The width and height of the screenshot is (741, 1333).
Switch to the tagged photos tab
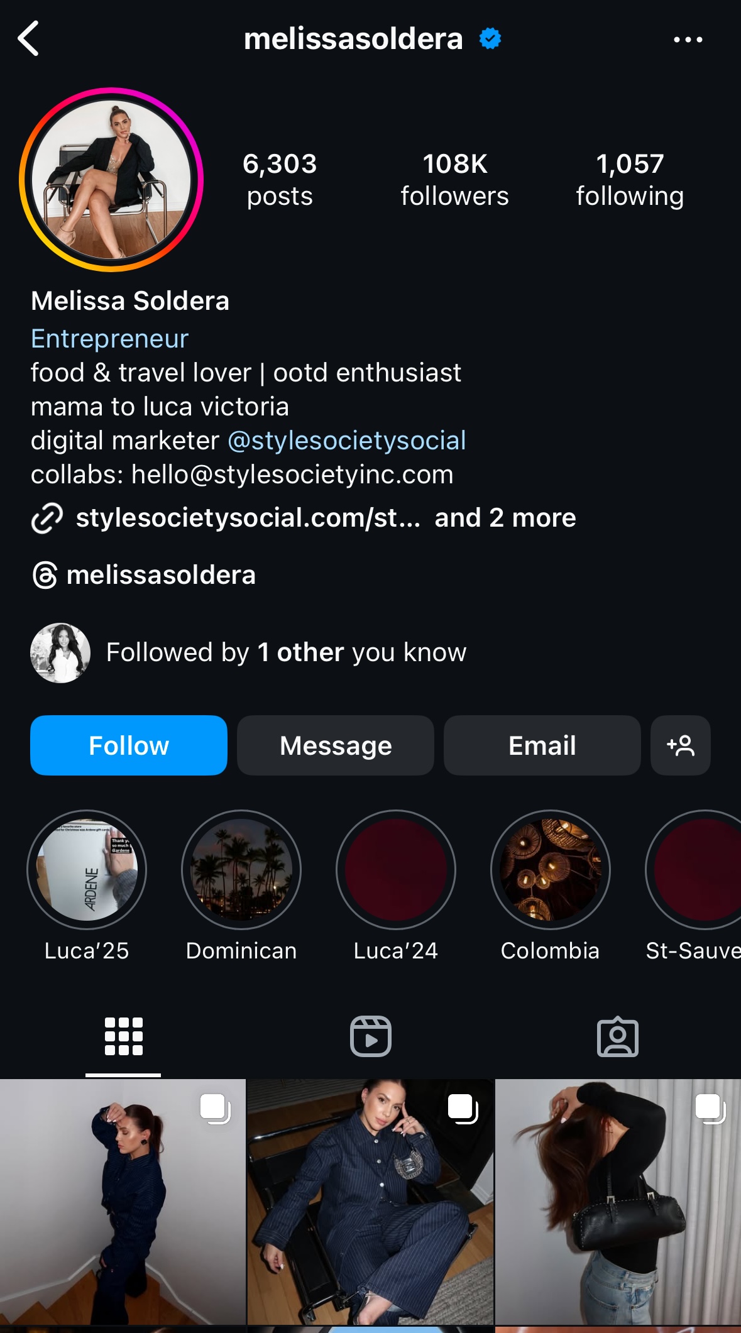pos(617,1036)
